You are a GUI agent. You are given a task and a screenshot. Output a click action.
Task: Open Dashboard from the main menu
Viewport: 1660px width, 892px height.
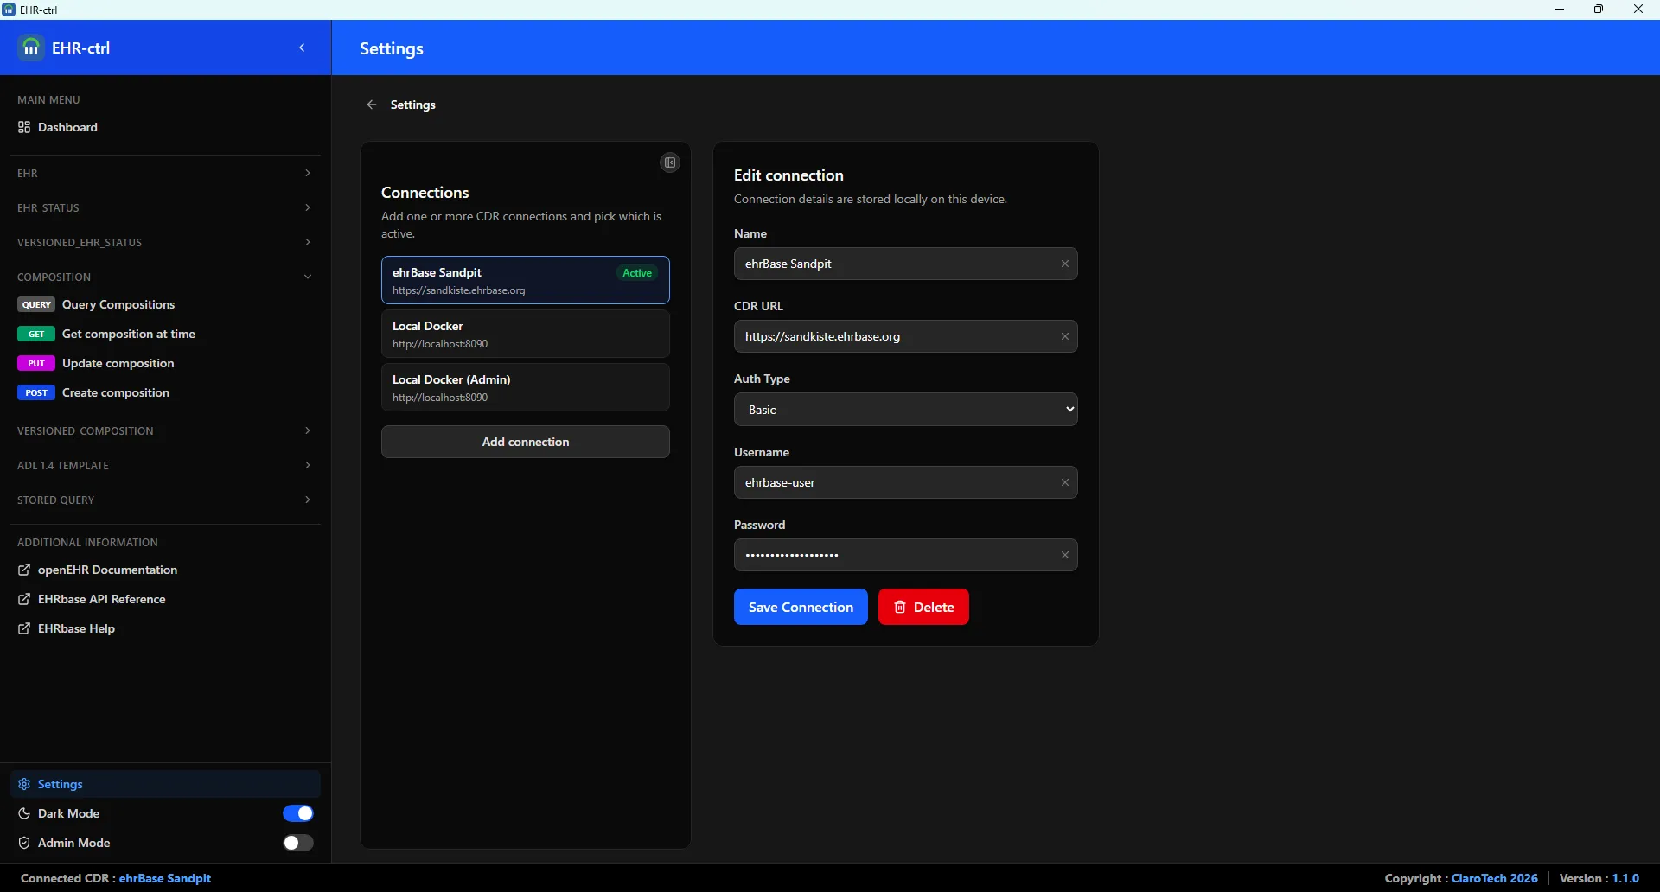165,127
